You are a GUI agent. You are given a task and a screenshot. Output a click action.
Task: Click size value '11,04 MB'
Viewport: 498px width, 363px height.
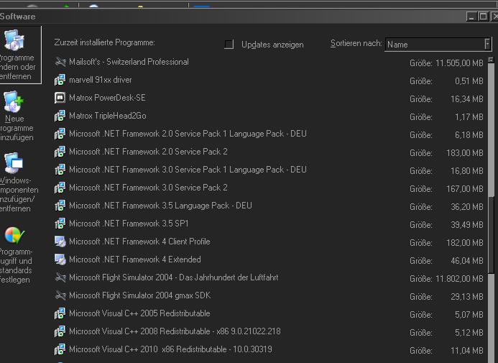point(467,351)
